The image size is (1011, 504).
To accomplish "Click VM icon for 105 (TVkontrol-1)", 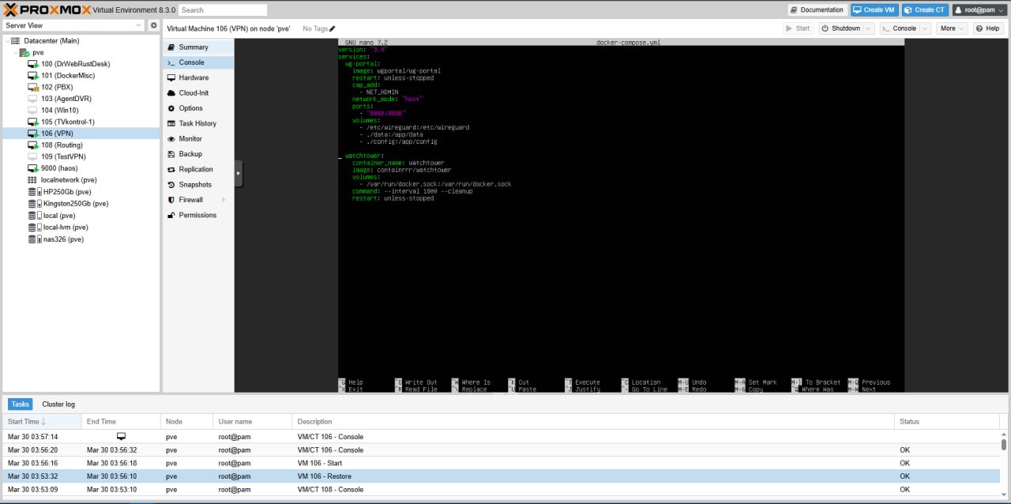I will point(32,122).
